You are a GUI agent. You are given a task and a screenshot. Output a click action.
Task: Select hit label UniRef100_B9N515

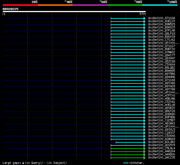tap(161, 24)
